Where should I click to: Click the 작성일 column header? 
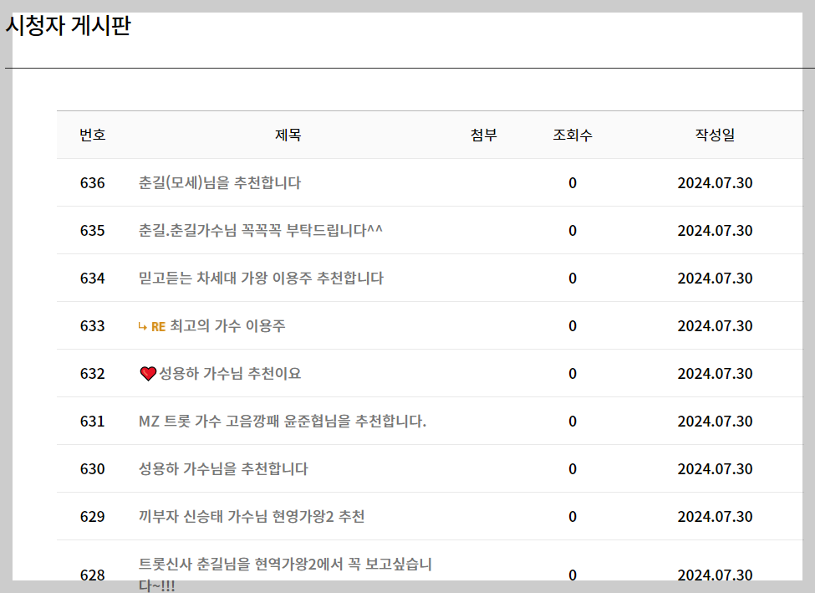715,135
